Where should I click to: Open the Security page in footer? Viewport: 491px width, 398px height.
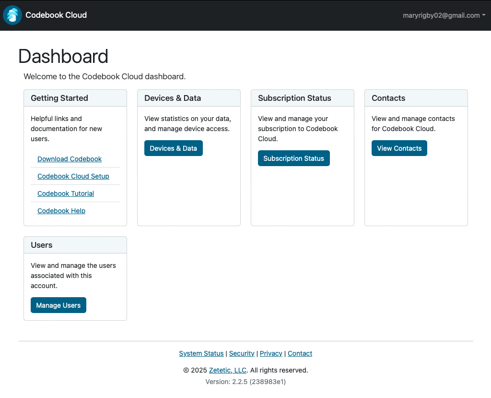[x=242, y=353]
